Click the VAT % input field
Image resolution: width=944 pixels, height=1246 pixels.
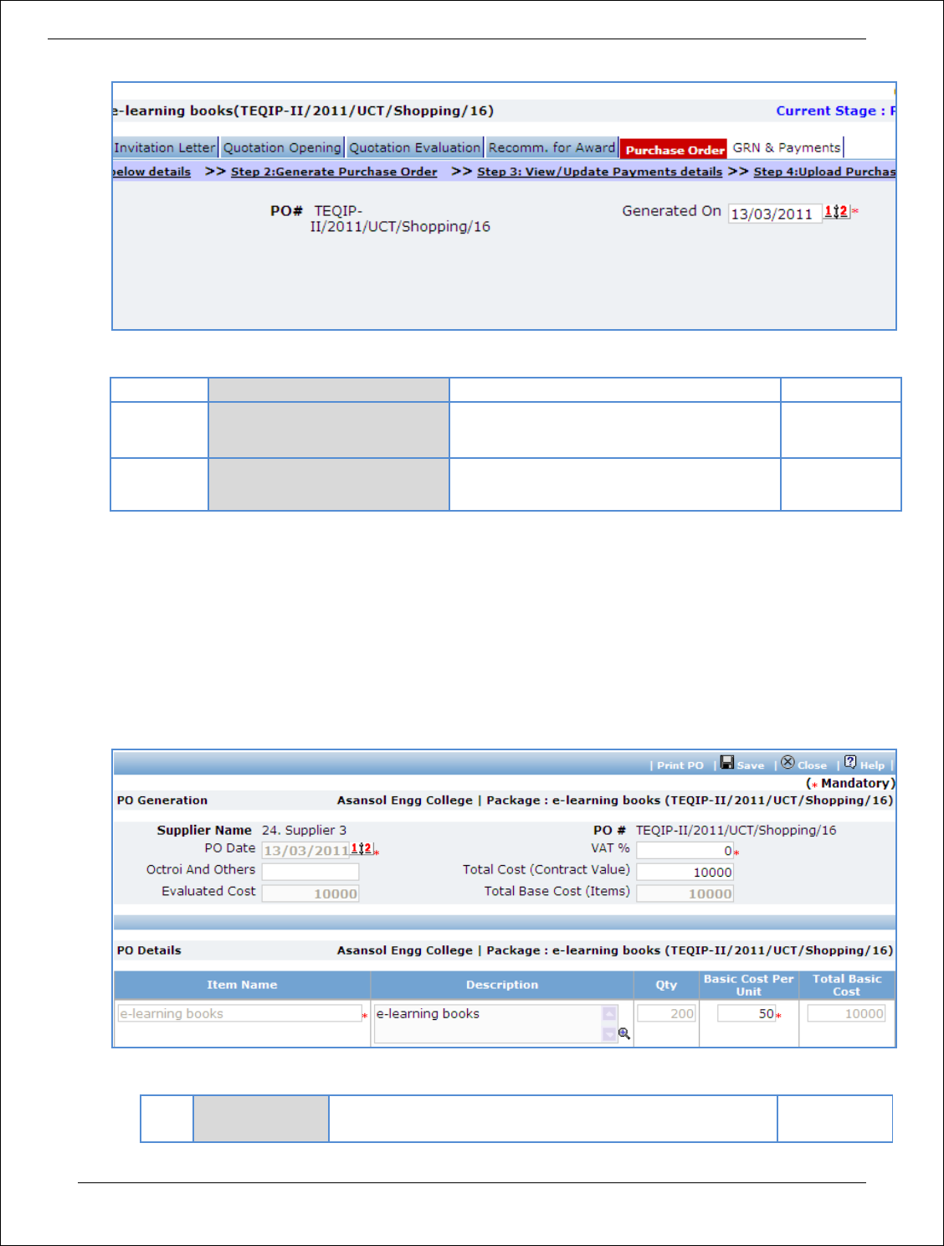point(685,850)
